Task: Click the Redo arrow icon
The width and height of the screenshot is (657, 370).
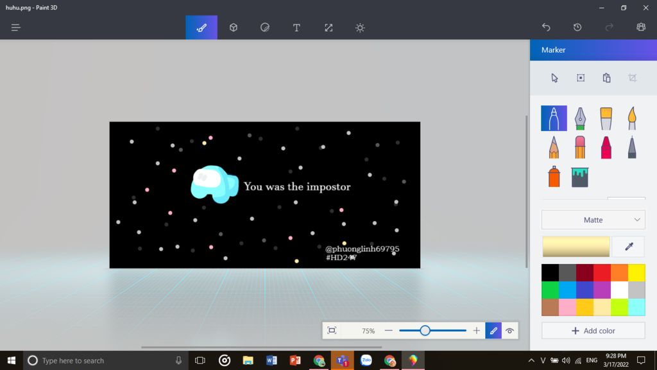Action: 610,27
